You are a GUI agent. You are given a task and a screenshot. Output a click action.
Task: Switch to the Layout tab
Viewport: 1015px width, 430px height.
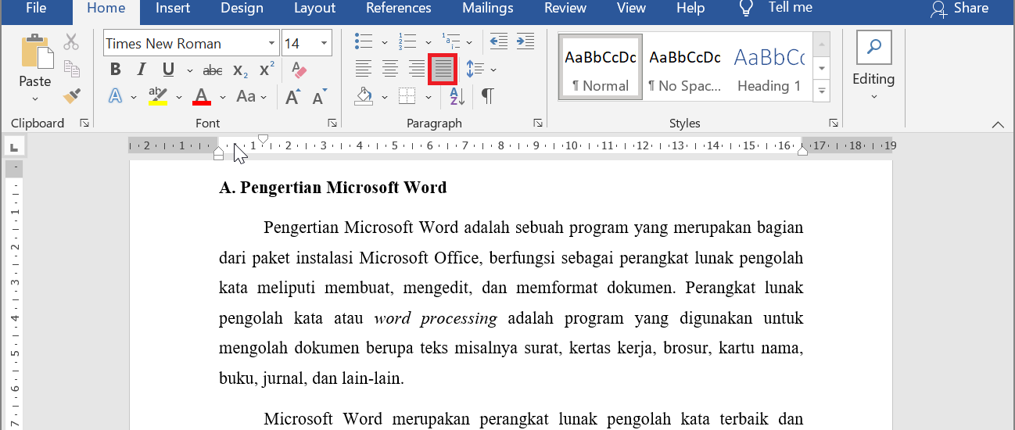coord(314,9)
